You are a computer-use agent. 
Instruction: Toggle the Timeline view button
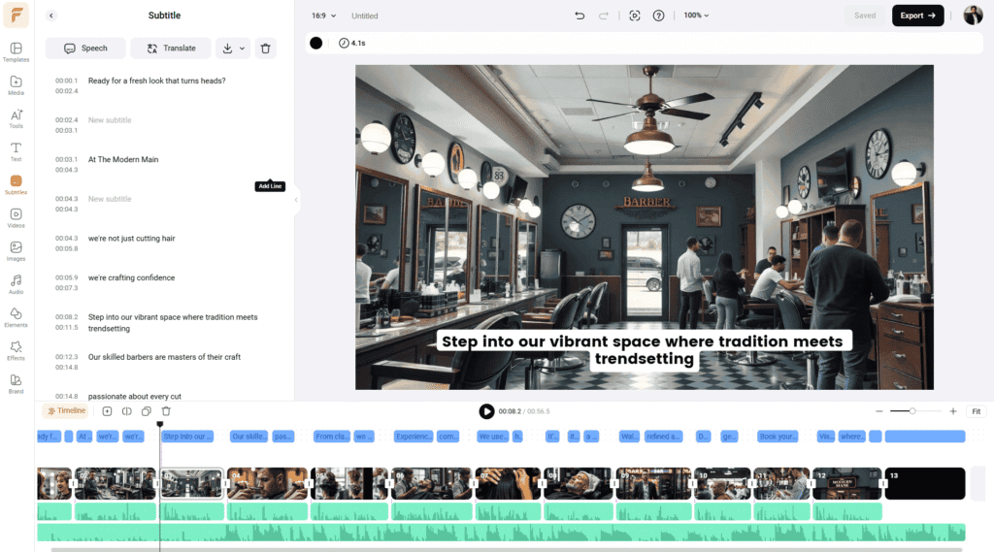tap(66, 410)
